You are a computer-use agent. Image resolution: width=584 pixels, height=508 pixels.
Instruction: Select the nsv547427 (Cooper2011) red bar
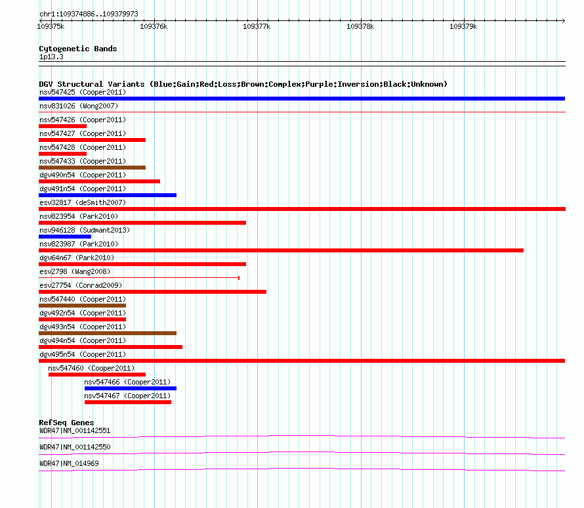tap(92, 140)
